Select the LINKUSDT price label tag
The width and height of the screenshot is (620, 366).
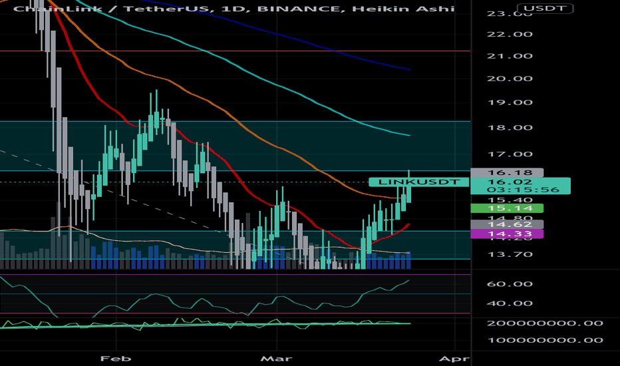[x=419, y=182]
